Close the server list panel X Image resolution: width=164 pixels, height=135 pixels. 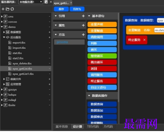click(51, 2)
